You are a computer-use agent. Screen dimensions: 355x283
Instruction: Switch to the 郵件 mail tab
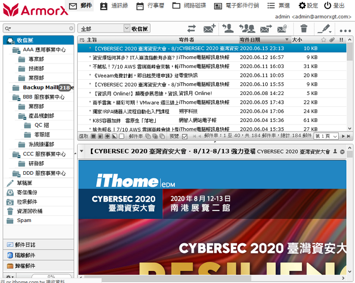point(80,6)
